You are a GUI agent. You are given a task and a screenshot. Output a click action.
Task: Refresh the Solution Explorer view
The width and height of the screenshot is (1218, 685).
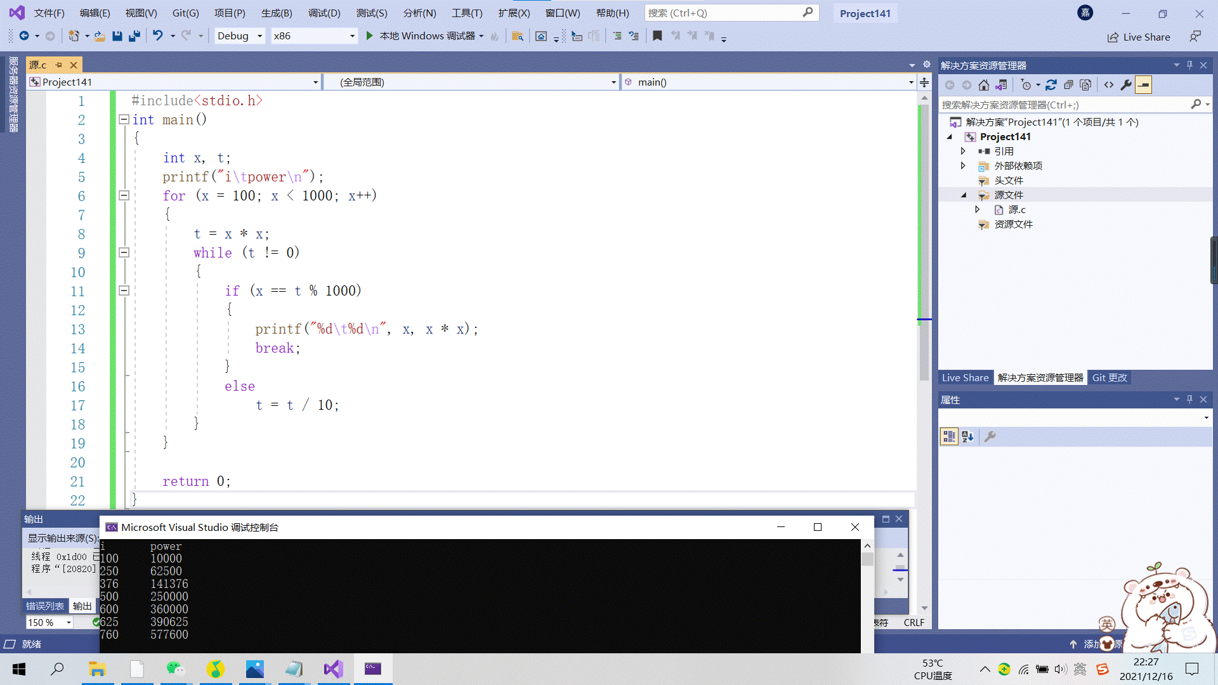[1051, 85]
